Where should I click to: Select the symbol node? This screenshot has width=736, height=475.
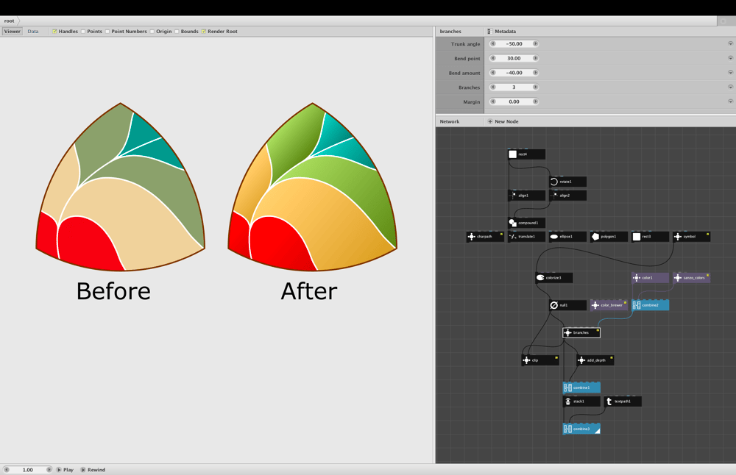[x=691, y=236]
